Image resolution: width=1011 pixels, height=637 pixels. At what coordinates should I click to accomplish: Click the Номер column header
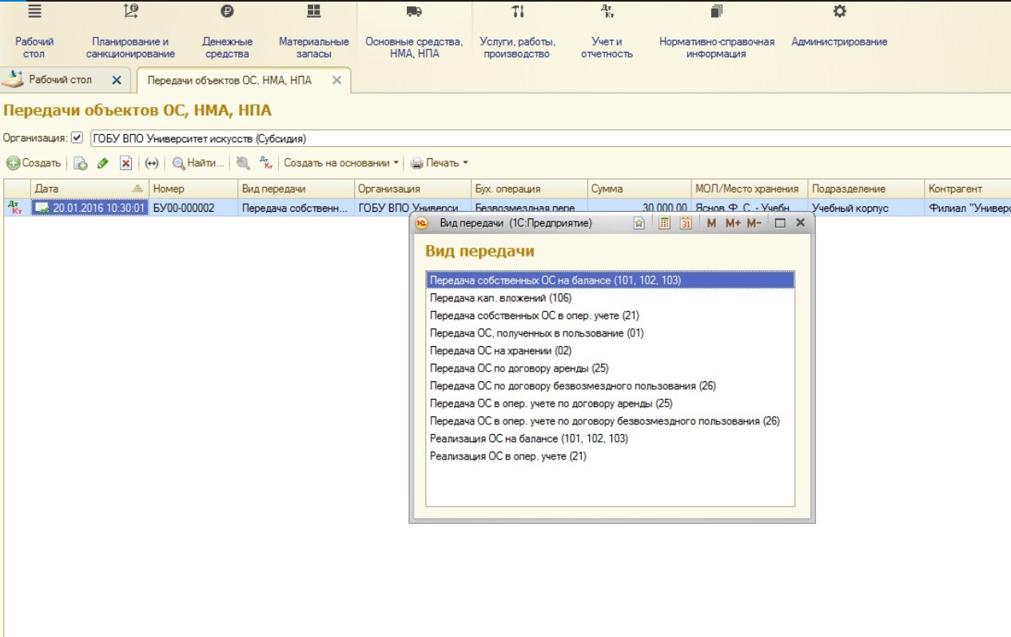click(193, 189)
